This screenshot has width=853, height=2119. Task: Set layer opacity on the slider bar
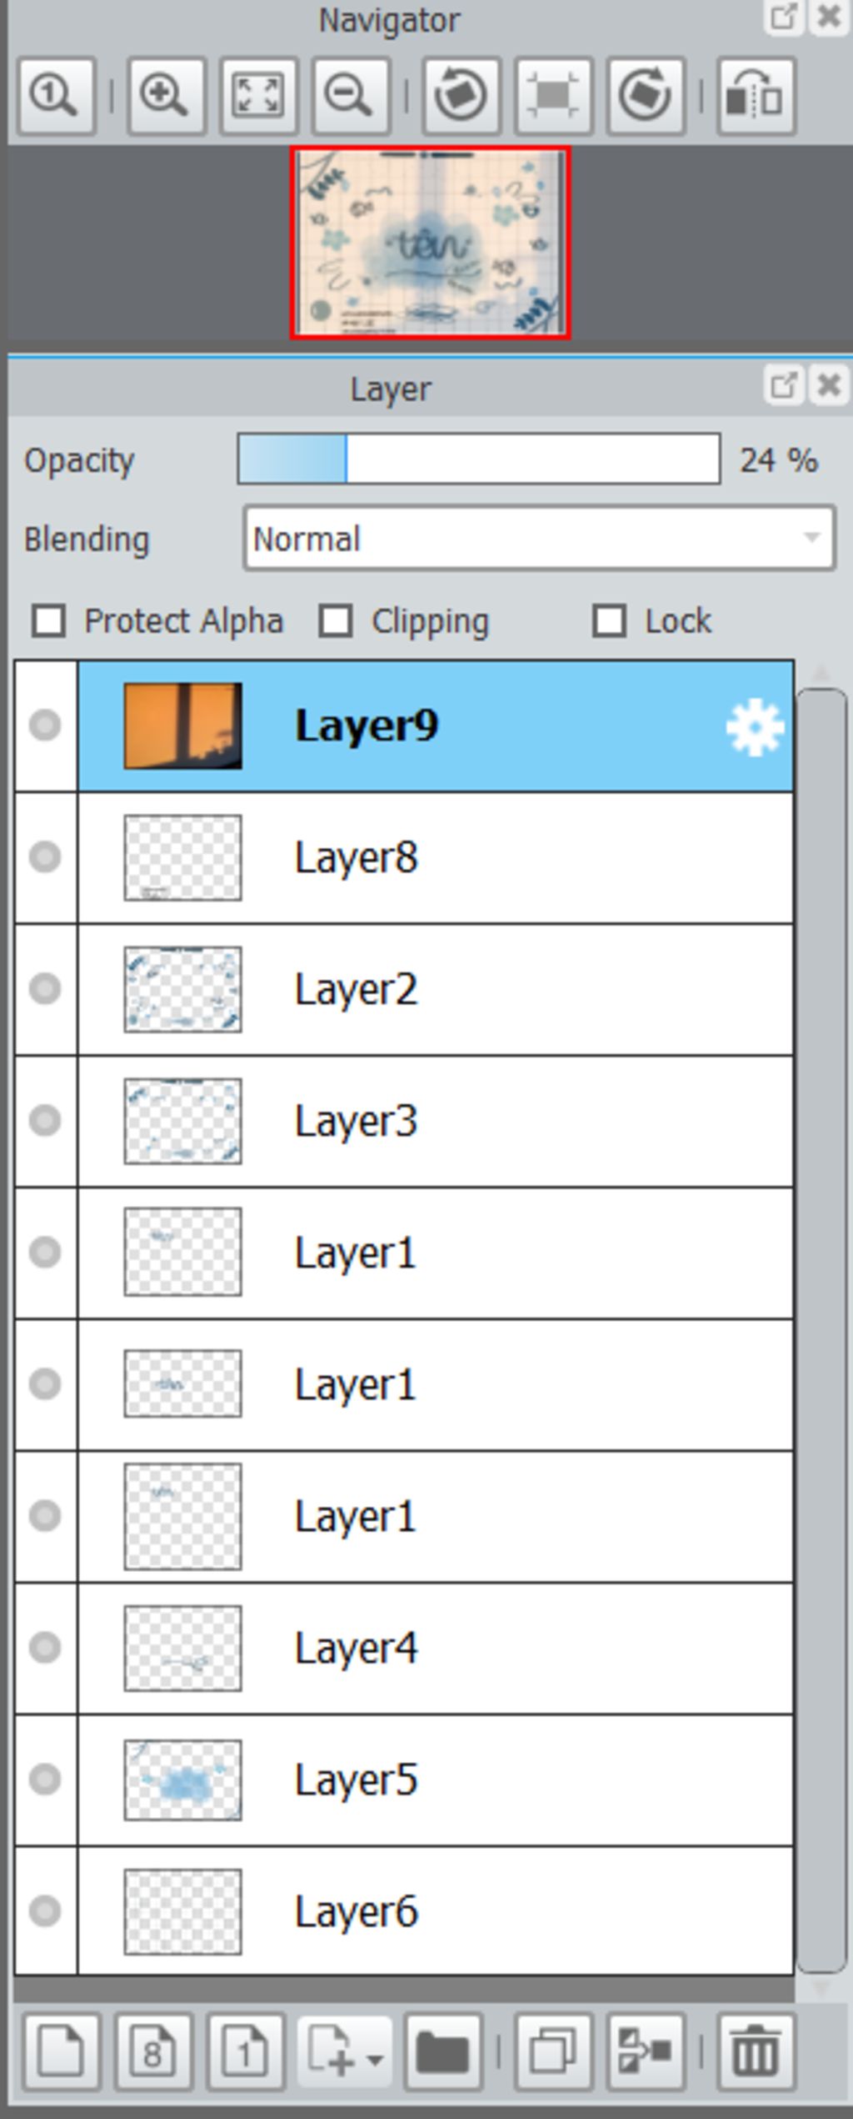(479, 459)
